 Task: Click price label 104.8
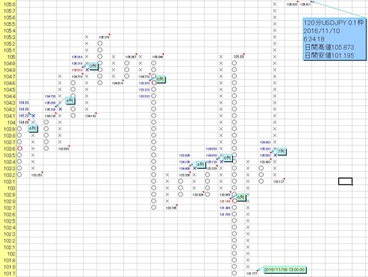pyautogui.click(x=9, y=70)
